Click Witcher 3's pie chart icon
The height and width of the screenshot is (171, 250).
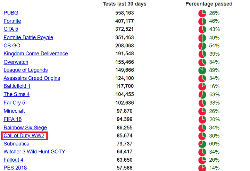[x=202, y=152]
